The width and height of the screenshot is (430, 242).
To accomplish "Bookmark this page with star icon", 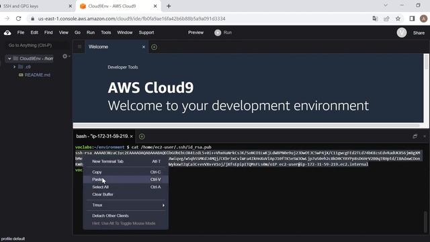I will click(x=398, y=18).
